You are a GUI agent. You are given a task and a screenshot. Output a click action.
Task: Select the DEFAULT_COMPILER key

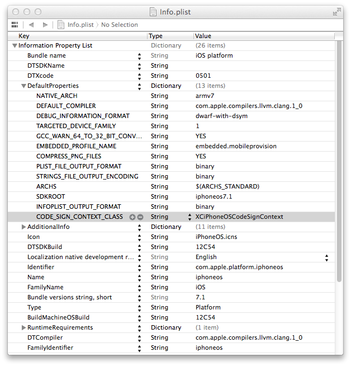click(66, 106)
